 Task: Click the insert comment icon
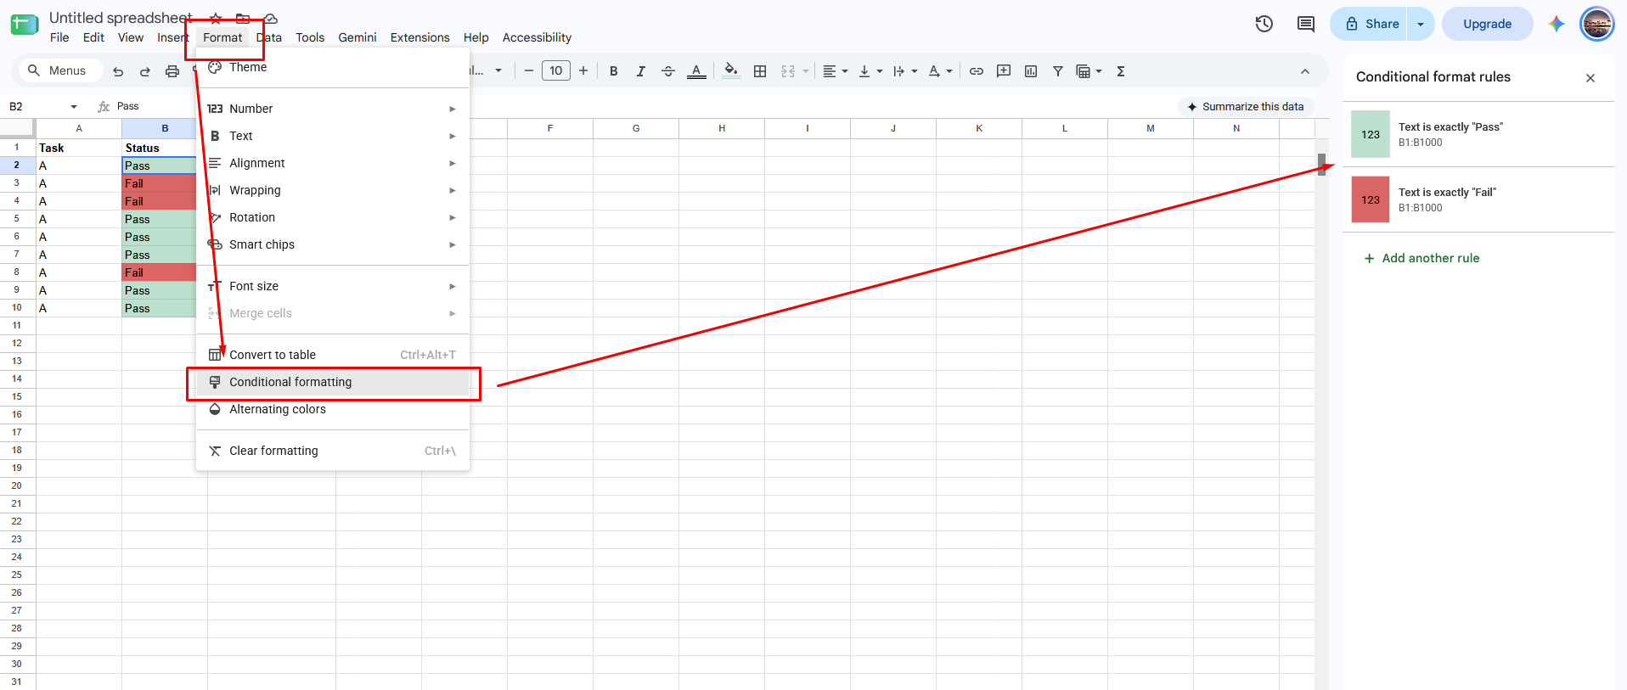pos(1004,71)
